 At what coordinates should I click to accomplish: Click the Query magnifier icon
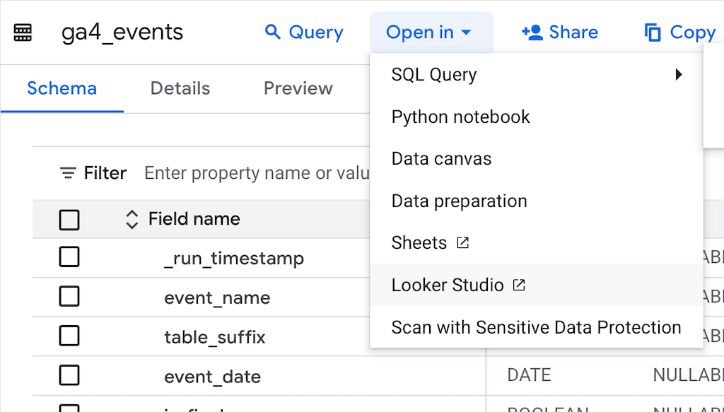[272, 32]
